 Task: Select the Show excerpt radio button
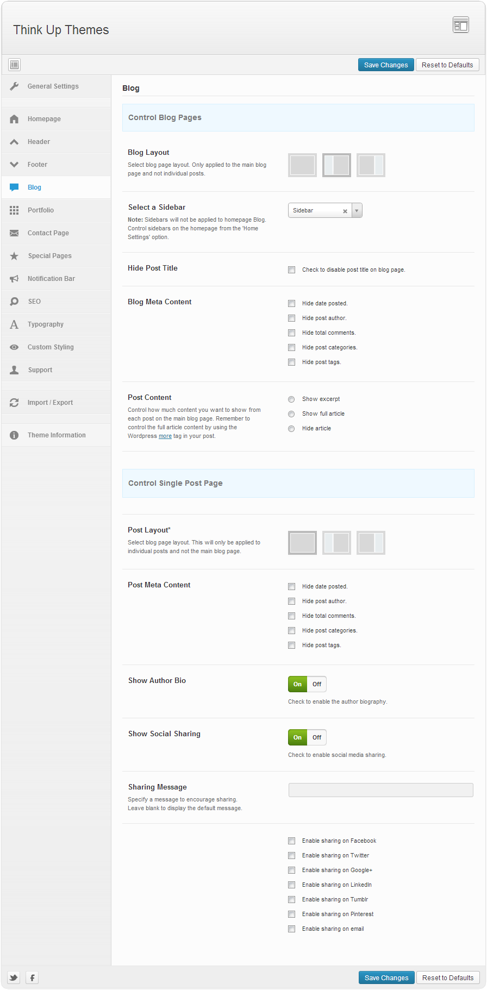click(x=292, y=399)
